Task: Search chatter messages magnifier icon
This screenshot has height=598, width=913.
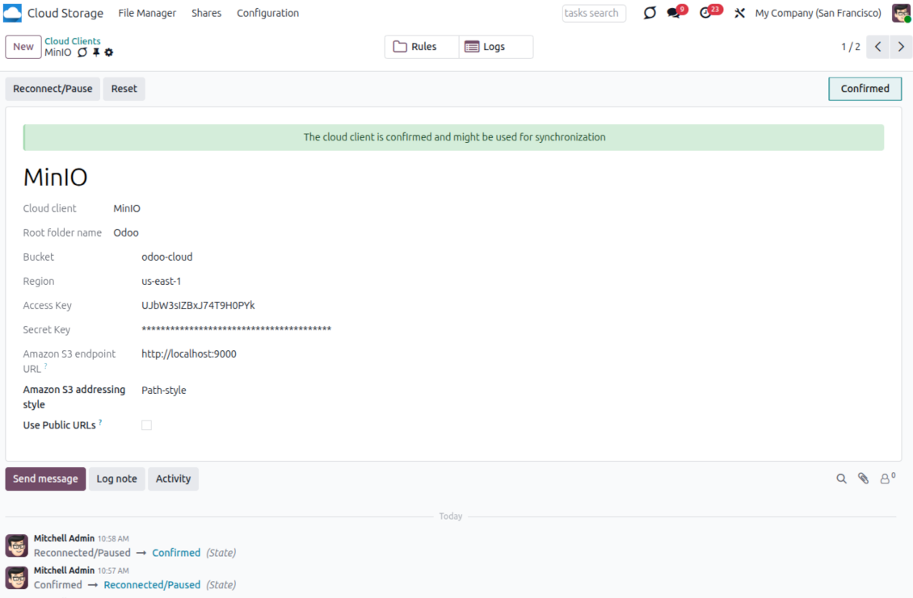Action: 841,479
